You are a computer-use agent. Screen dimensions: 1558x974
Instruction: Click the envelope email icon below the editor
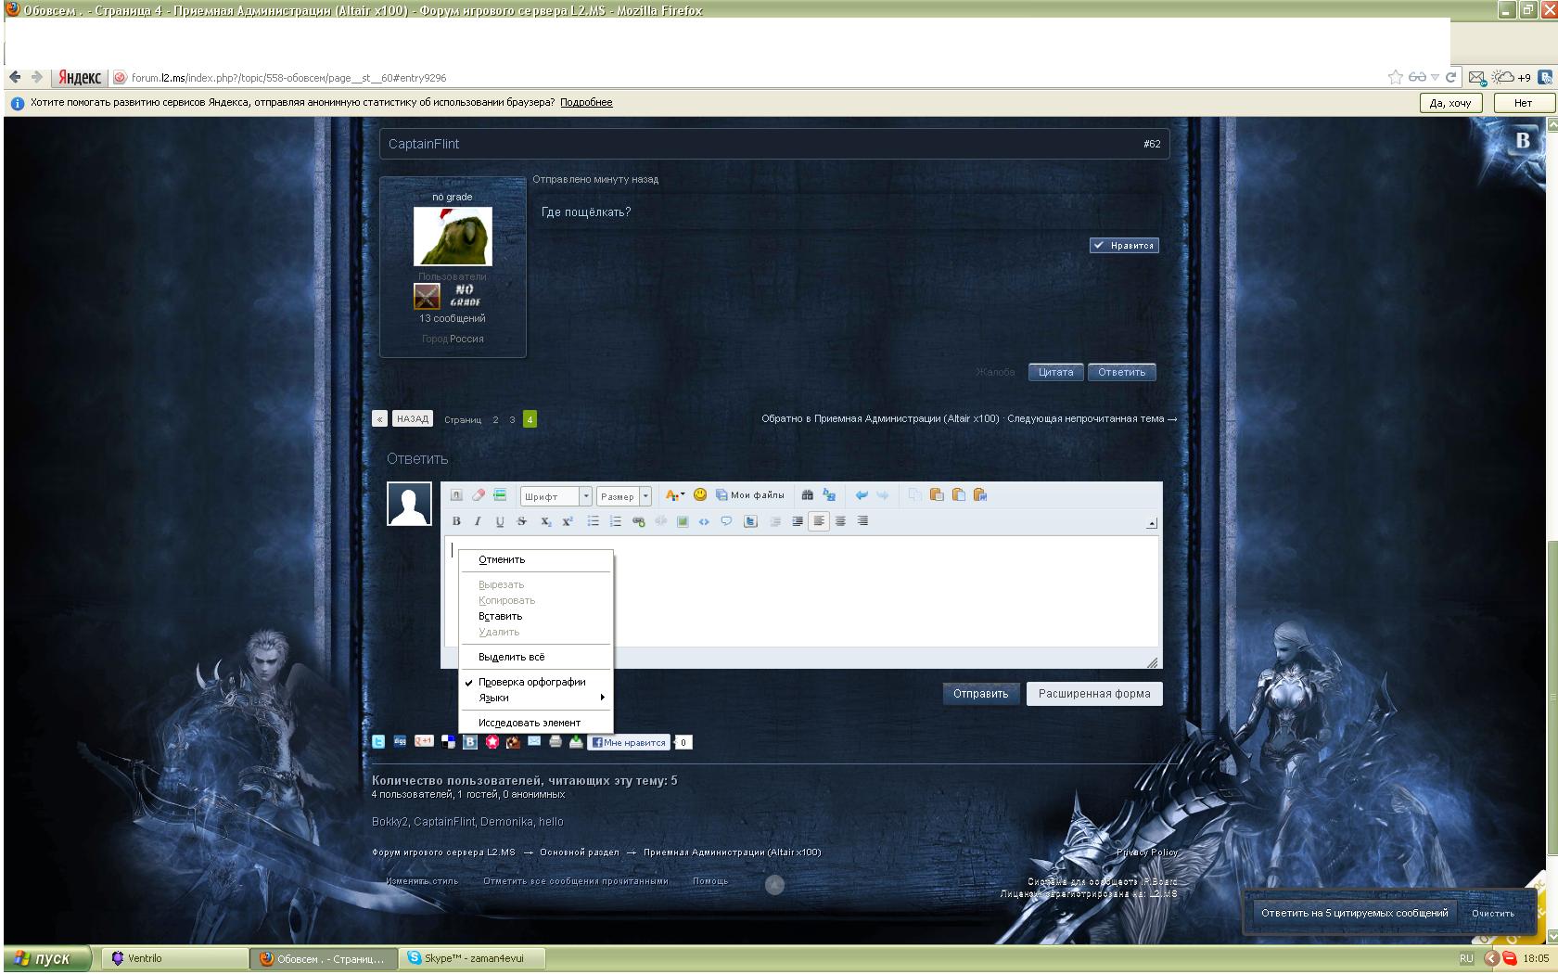534,742
